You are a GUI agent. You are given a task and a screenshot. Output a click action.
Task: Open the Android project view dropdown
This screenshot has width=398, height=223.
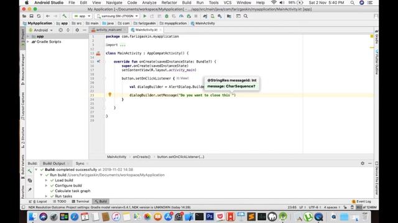coord(41,30)
